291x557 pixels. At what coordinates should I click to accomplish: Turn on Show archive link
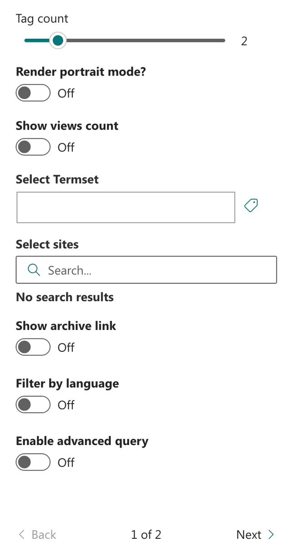tap(32, 347)
